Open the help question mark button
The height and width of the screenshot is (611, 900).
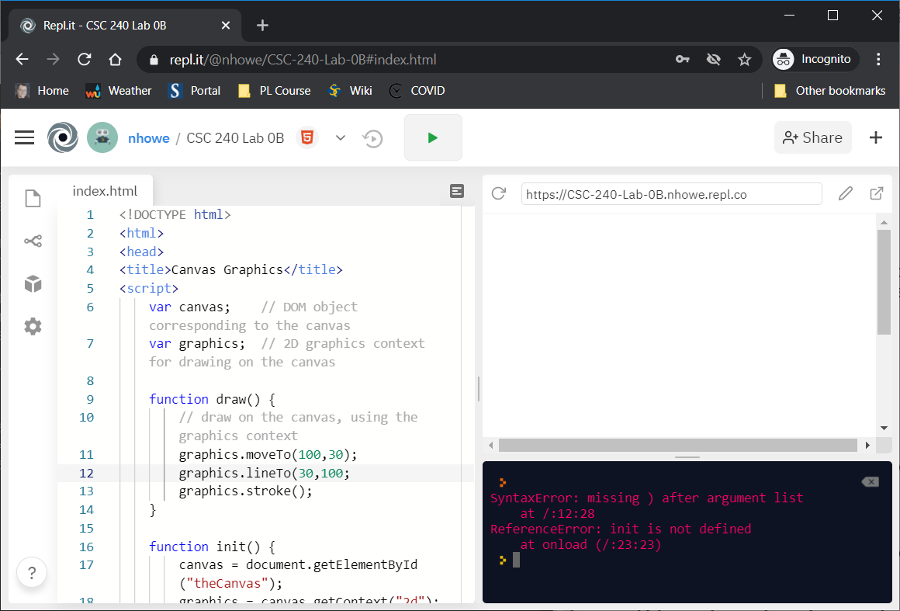pos(32,572)
